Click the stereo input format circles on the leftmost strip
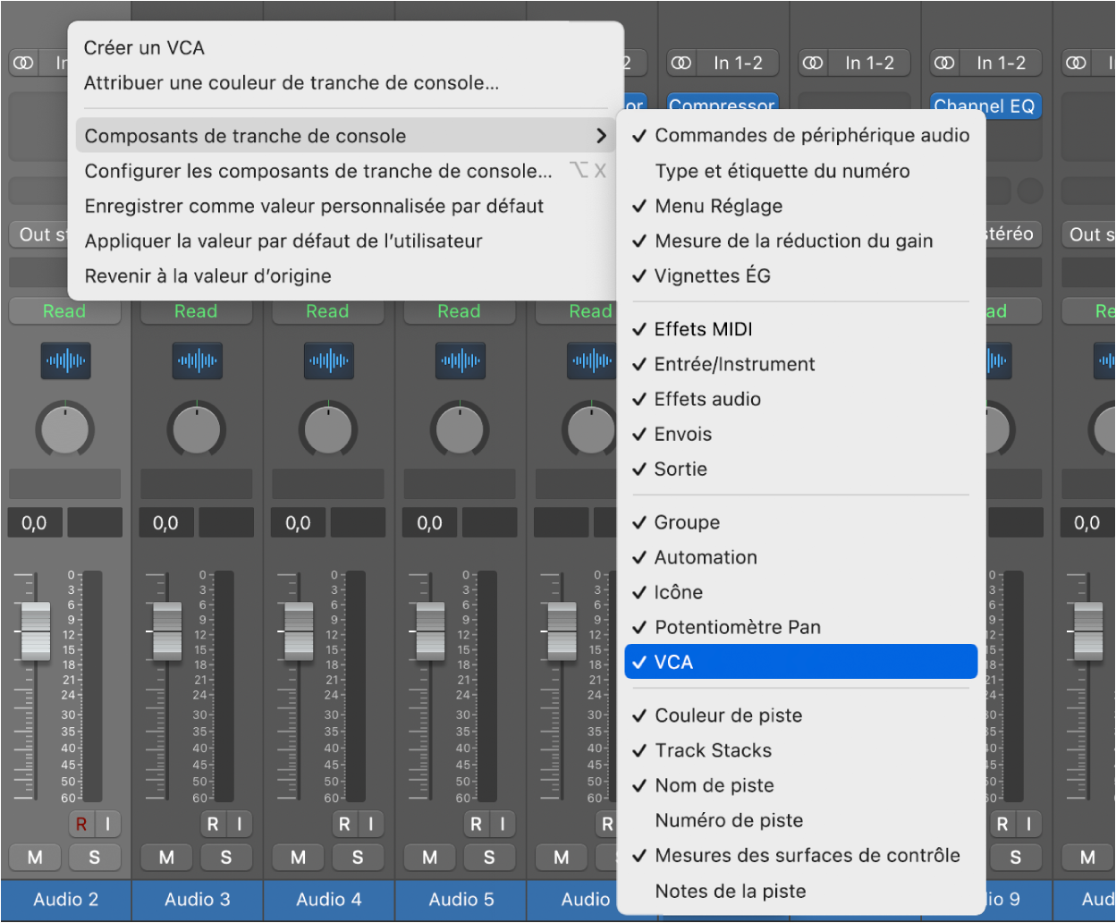This screenshot has height=923, width=1116. click(23, 63)
